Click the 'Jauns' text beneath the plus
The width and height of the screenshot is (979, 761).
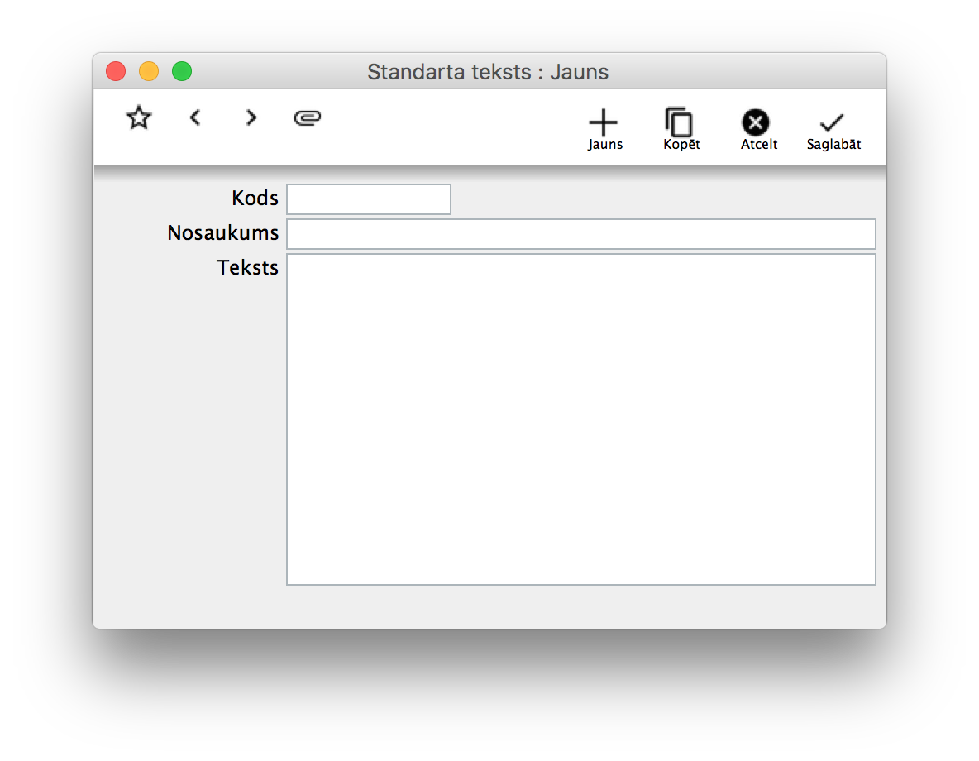point(605,145)
